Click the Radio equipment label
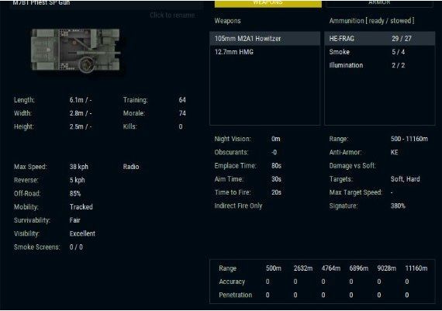 click(x=131, y=167)
